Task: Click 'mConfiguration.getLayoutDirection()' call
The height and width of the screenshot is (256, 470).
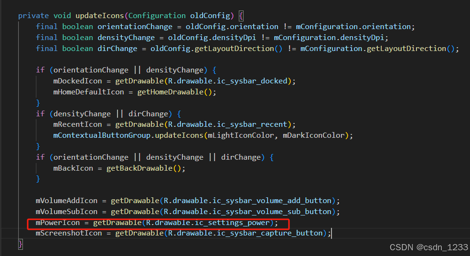Action: point(377,49)
